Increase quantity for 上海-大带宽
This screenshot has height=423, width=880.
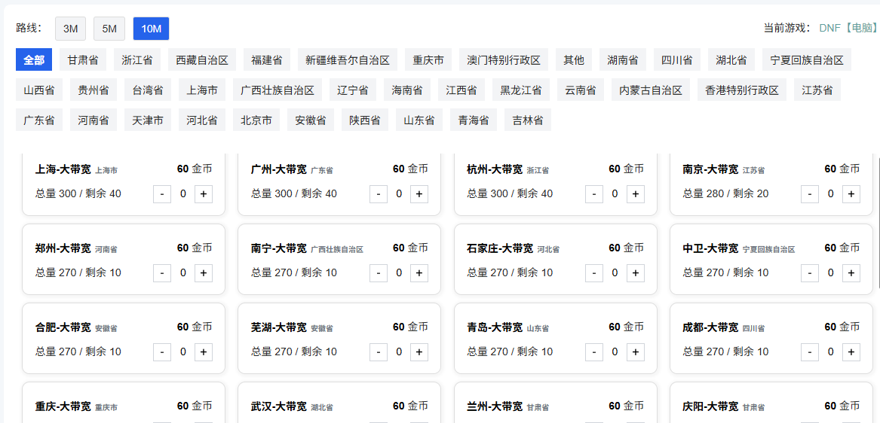pyautogui.click(x=204, y=194)
